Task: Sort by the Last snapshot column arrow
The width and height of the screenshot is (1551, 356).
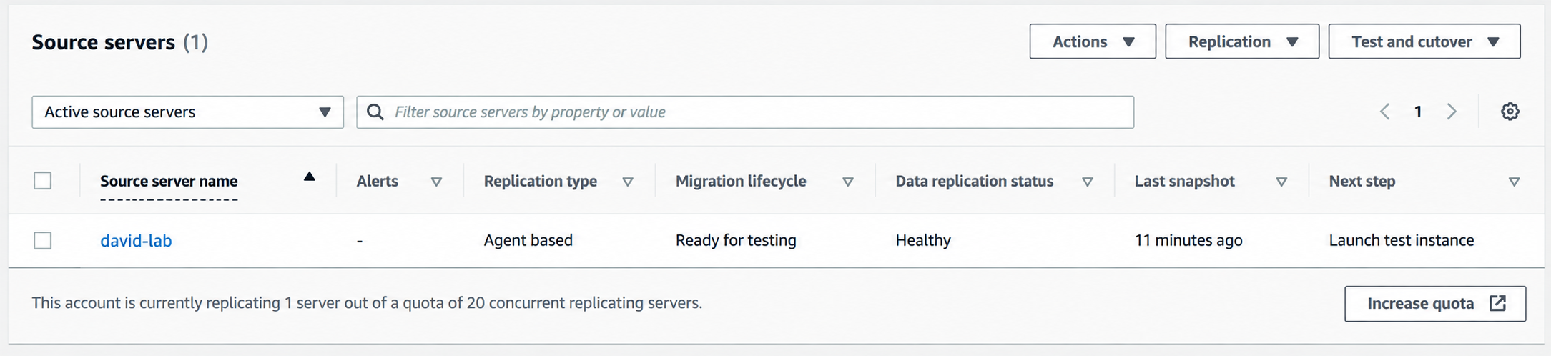Action: (x=1281, y=182)
